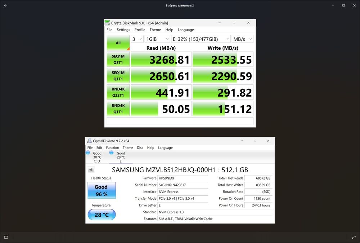Image resolution: width=360 pixels, height=243 pixels.
Task: Click the Transfer Mode value PCIe 3.0 x4
Action: tap(183, 198)
